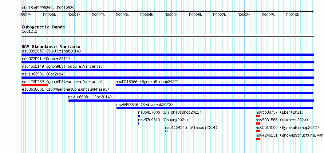Click the blue bar under nsv6498646
Image resolution: width=324 pixels, height=153 pixels.
[x=215, y=108]
